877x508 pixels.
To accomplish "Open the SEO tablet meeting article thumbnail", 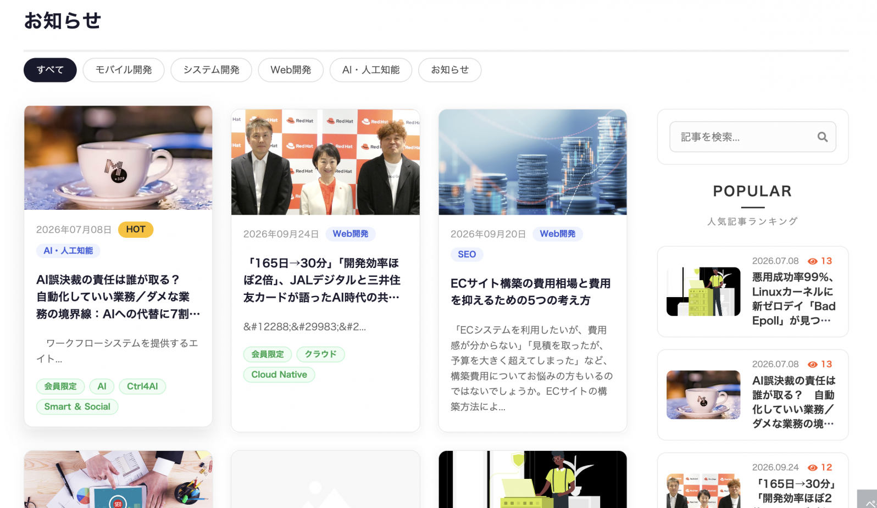I will (x=118, y=479).
